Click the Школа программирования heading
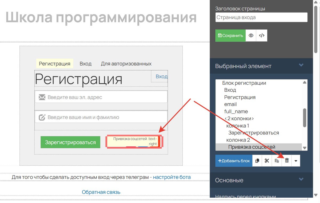This screenshot has height=203, width=320. [101, 18]
